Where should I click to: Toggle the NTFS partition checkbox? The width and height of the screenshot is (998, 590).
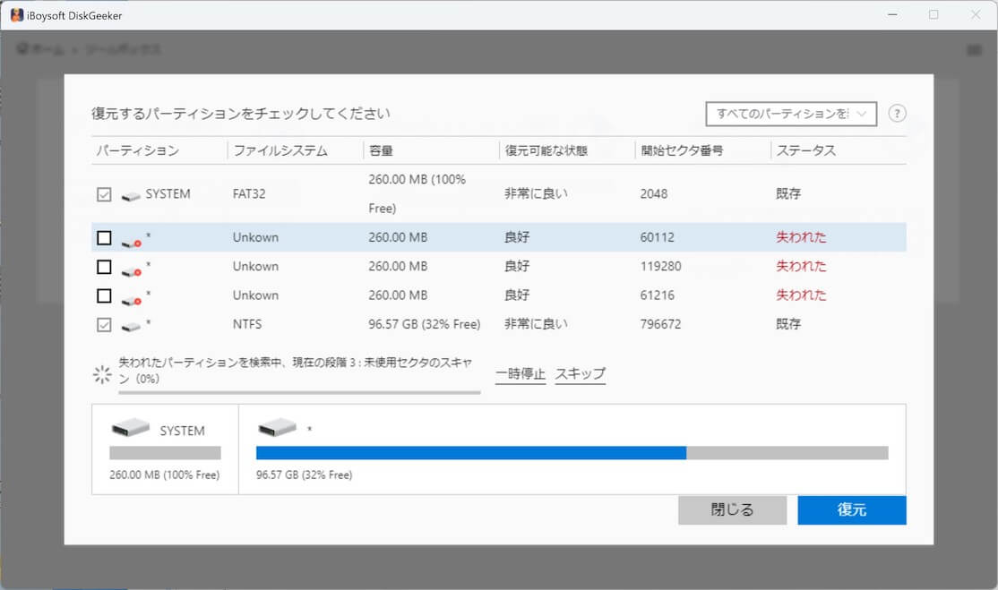105,325
